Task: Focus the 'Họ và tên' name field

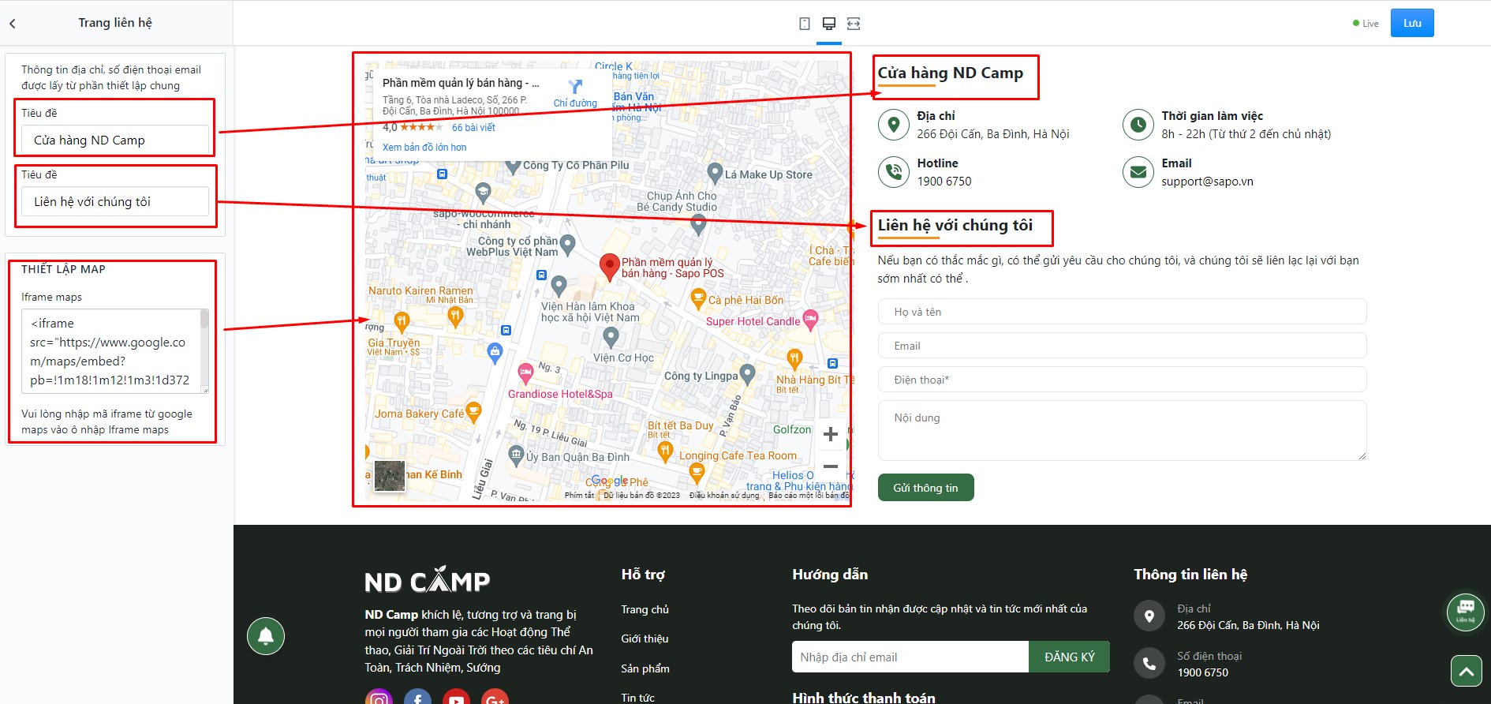Action: [1122, 312]
